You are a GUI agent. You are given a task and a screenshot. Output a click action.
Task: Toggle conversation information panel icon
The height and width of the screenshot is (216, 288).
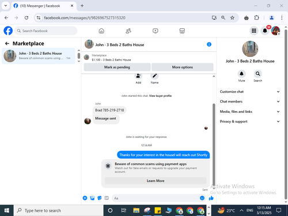point(209,44)
